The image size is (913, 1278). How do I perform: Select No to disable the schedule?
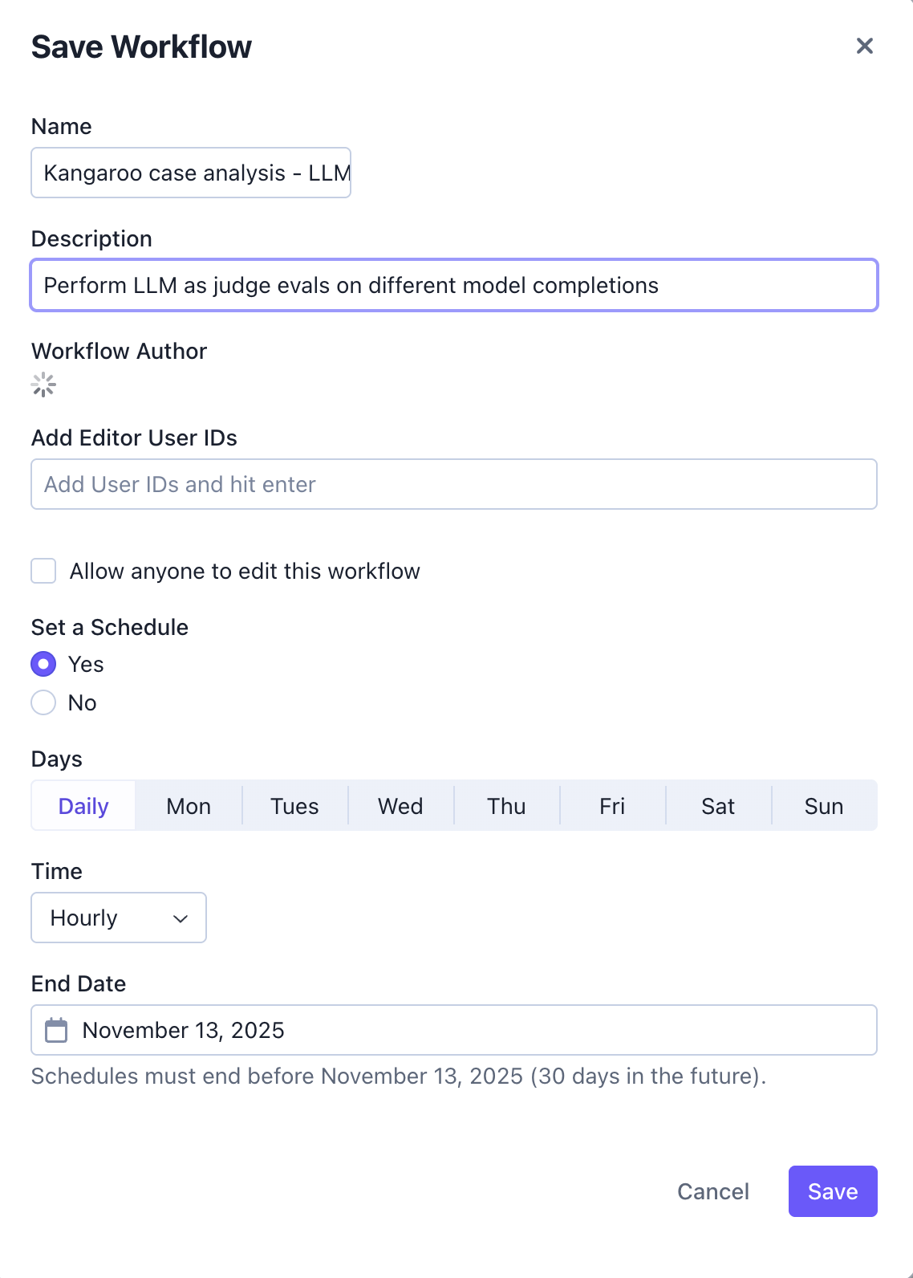(43, 702)
